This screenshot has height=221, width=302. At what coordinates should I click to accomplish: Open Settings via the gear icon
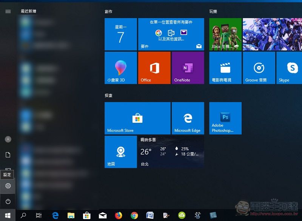pos(8,186)
